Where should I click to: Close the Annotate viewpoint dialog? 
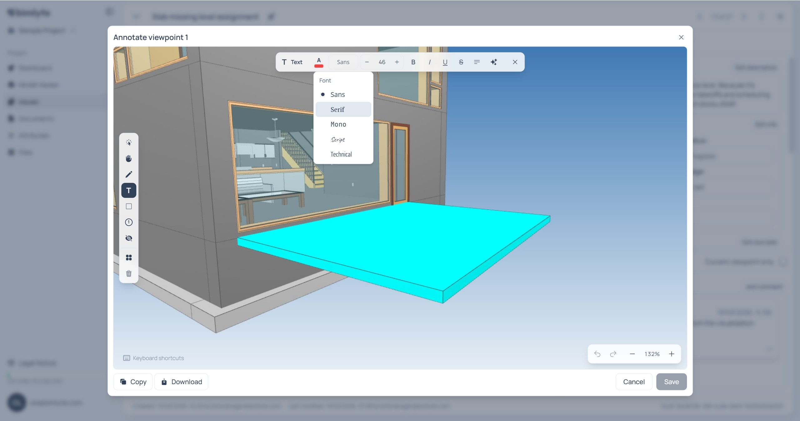pos(681,37)
